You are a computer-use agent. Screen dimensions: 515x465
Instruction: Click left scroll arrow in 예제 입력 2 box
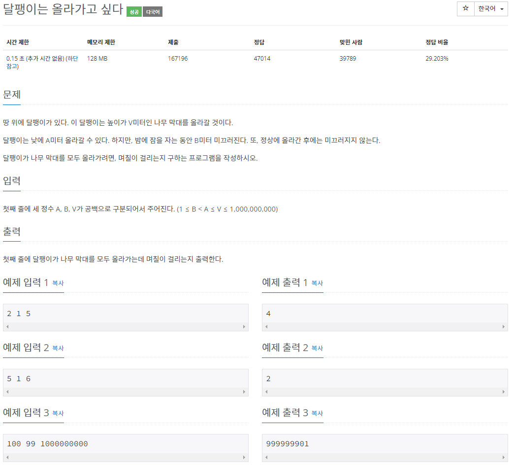(7, 392)
